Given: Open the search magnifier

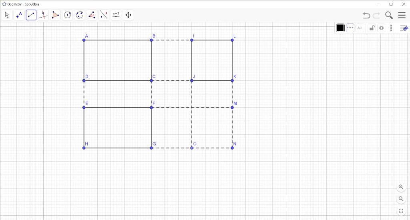Looking at the screenshot, I should pyautogui.click(x=389, y=15).
